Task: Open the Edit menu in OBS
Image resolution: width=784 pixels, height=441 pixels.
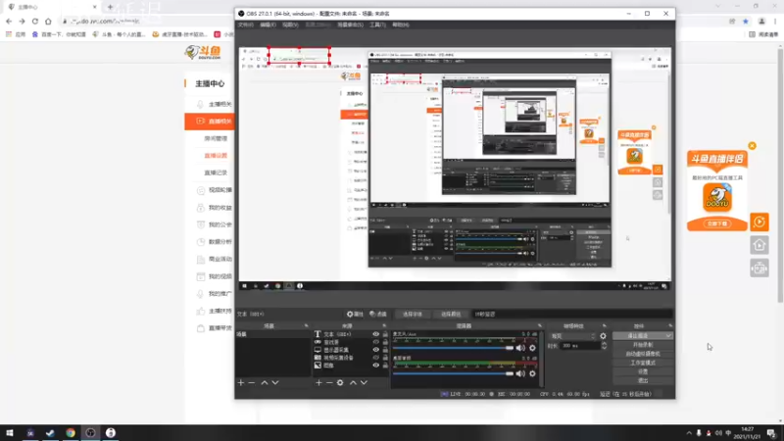Action: coord(268,25)
